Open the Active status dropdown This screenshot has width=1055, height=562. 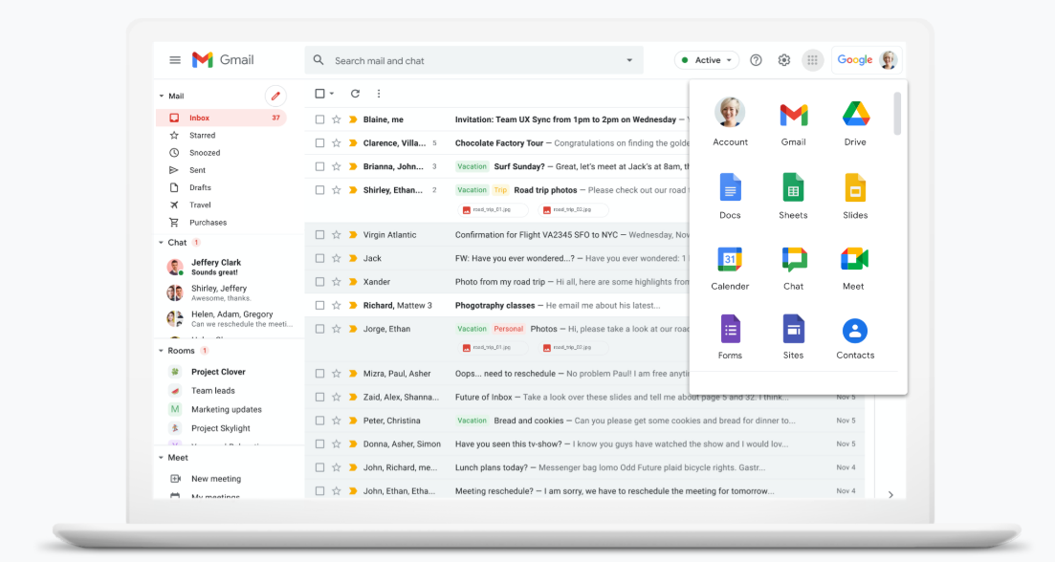(706, 59)
